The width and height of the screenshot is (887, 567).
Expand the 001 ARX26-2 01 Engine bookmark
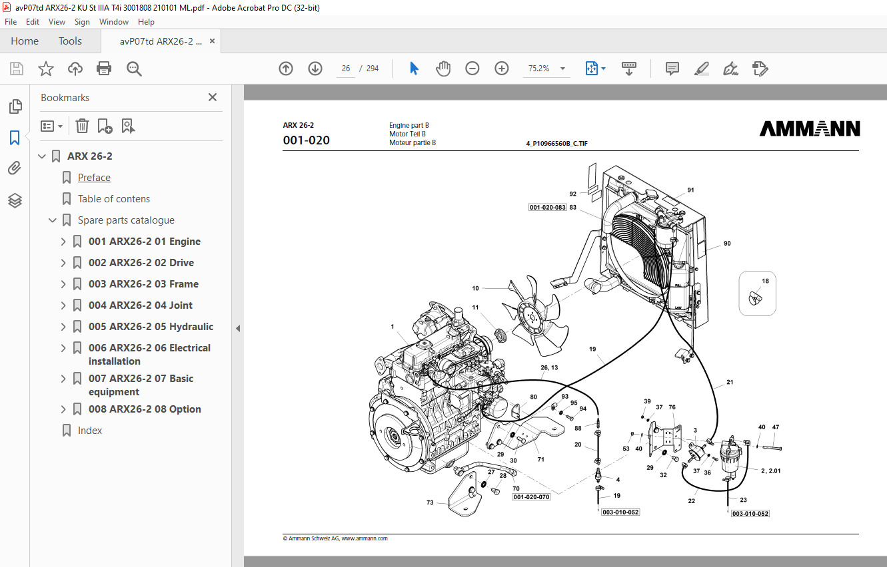(64, 242)
